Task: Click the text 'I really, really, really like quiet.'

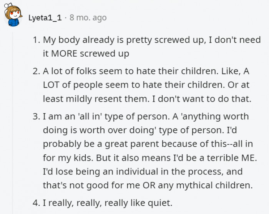Action: click(107, 203)
